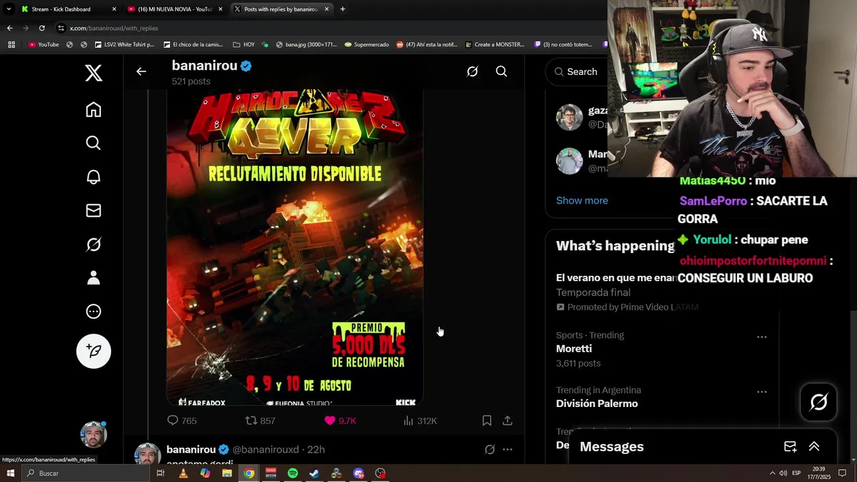Screen dimensions: 857x482
Task: Open Explore search in the X sidebar
Action: pyautogui.click(x=94, y=143)
